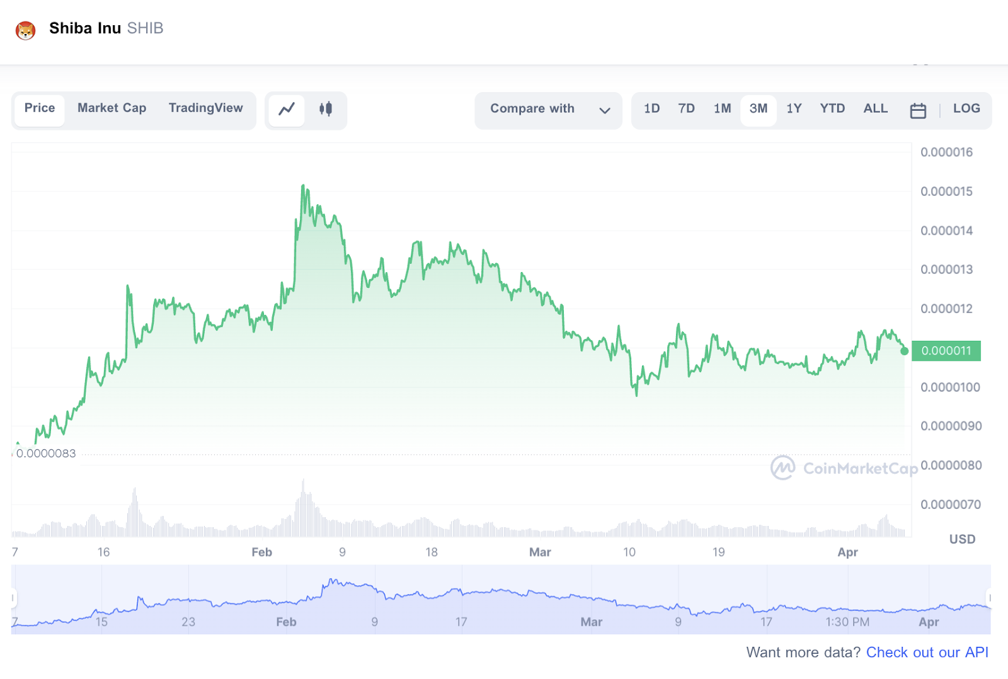
Task: Click the current price marker dot
Action: [x=905, y=351]
